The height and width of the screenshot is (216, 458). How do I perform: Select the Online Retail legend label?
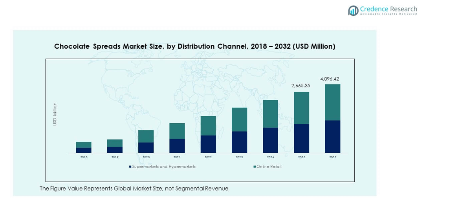tap(269, 167)
